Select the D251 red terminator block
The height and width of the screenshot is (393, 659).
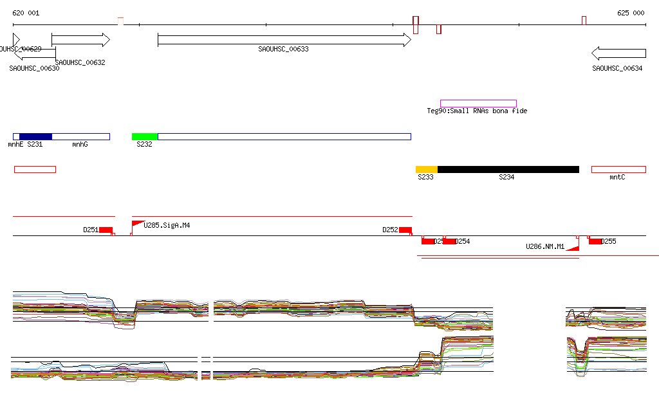106,230
